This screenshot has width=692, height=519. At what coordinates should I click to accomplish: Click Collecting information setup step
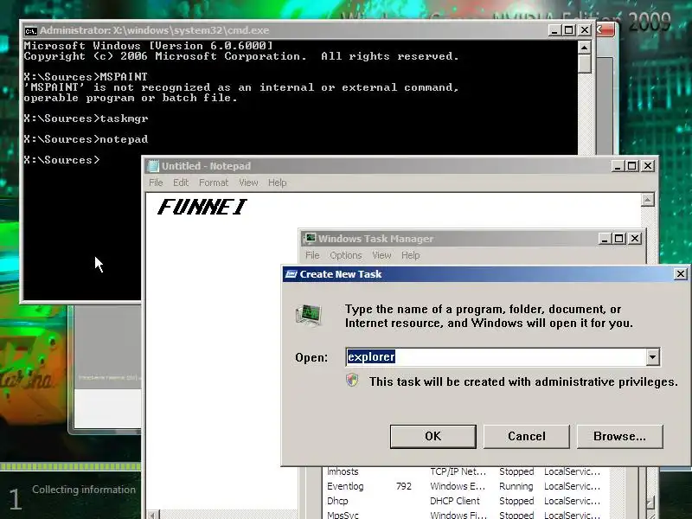tap(84, 490)
